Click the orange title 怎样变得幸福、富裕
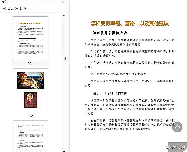 click(130, 23)
